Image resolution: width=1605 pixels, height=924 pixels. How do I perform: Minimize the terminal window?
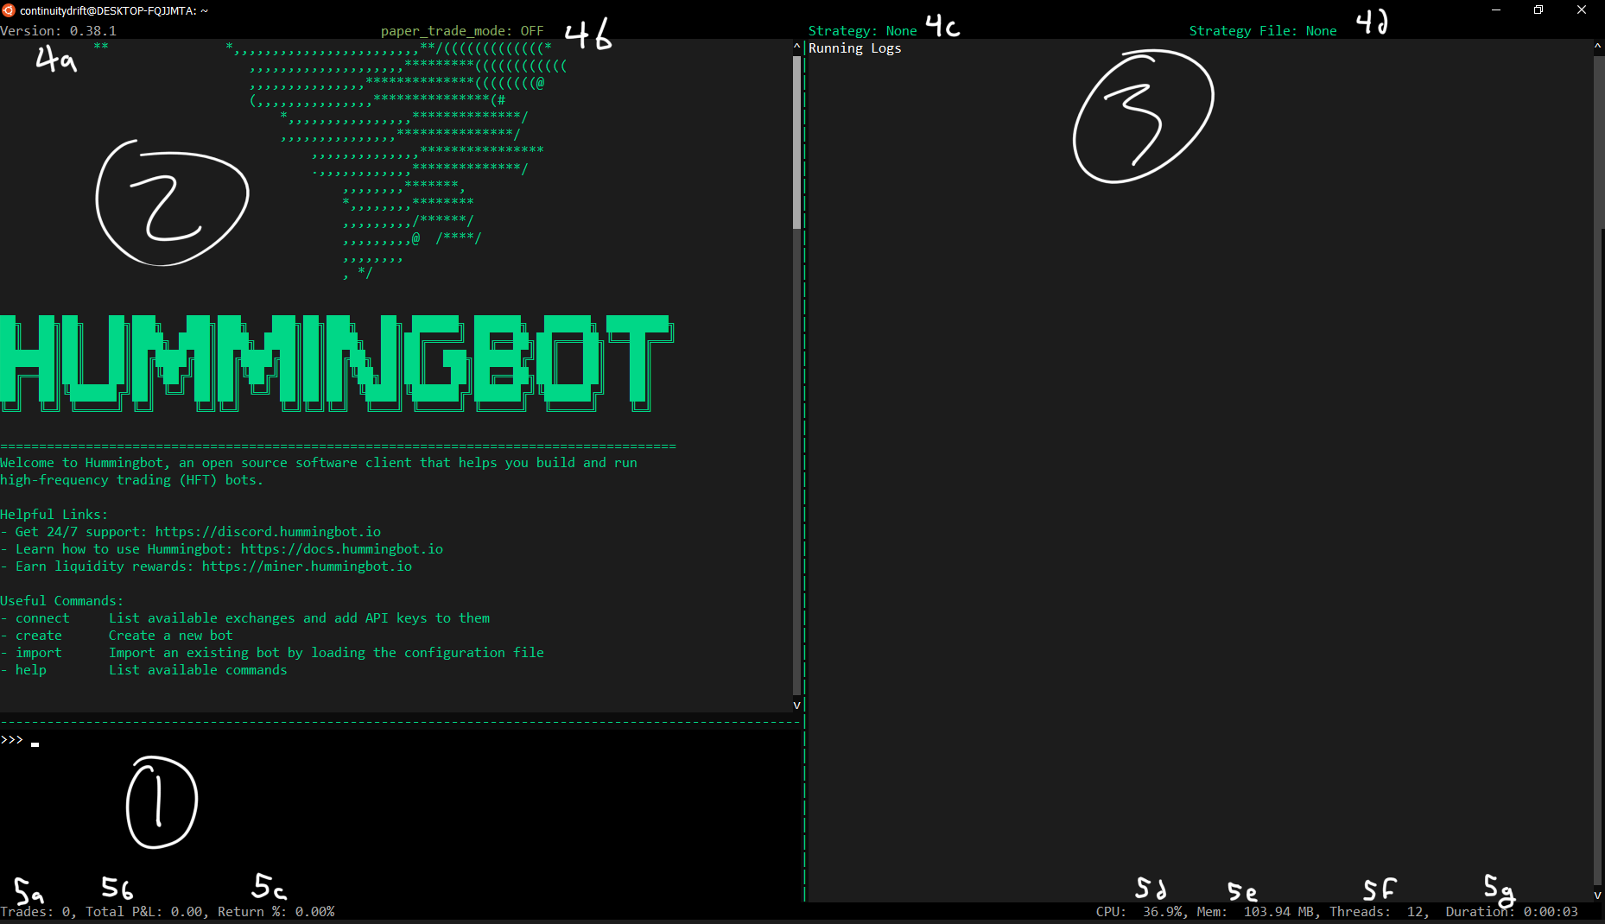pos(1495,10)
